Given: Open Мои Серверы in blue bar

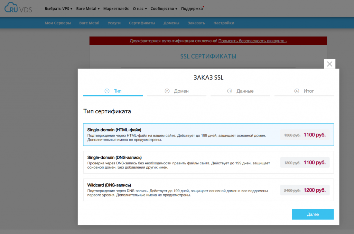Looking at the screenshot, I should click(x=58, y=23).
